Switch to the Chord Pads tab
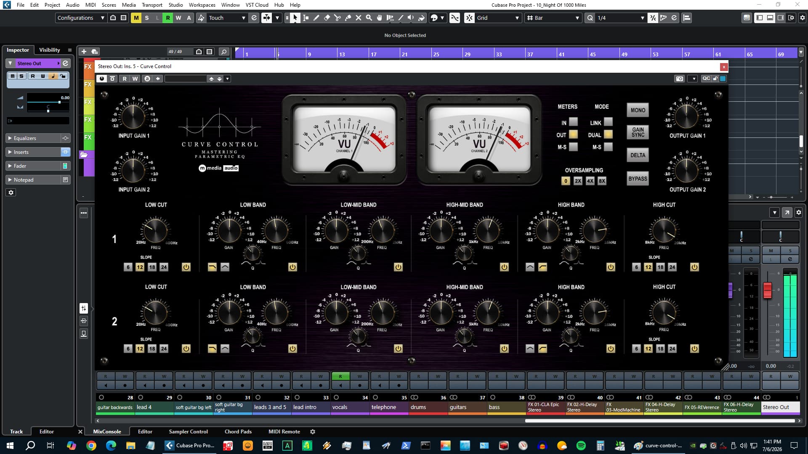Screen dimensions: 808x454 point(238,431)
